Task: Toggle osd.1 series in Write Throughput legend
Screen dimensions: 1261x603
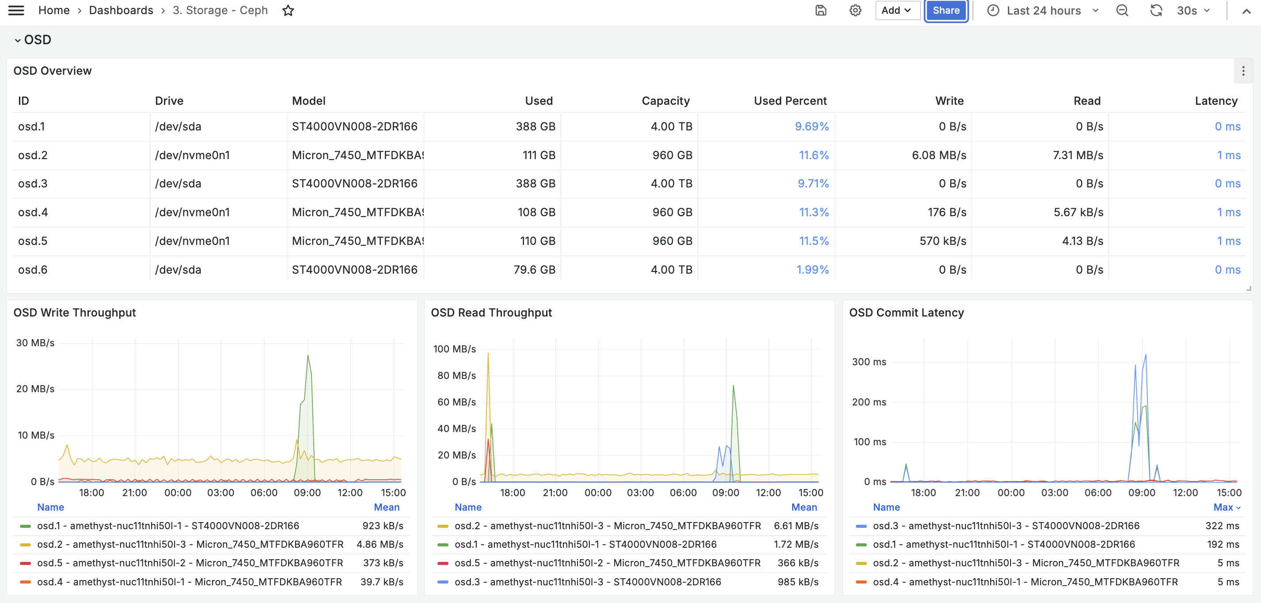Action: tap(168, 526)
